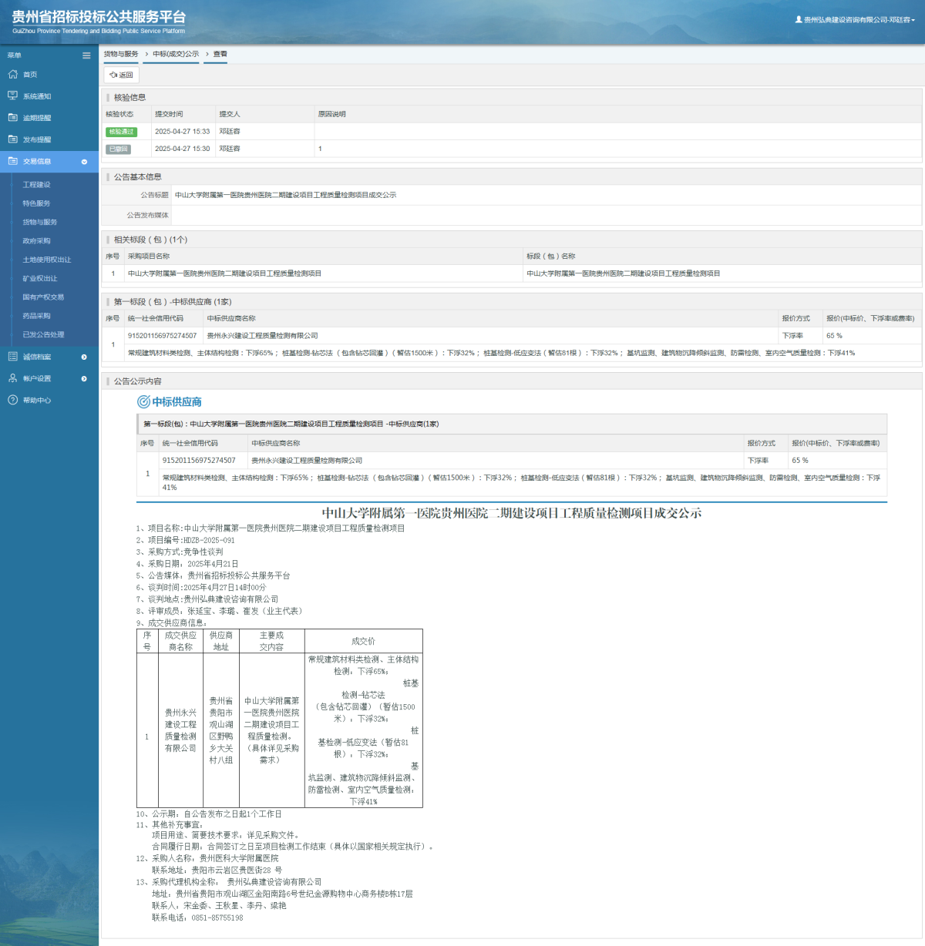
Task: Click the 诚信档案 list icon
Action: pyautogui.click(x=12, y=357)
